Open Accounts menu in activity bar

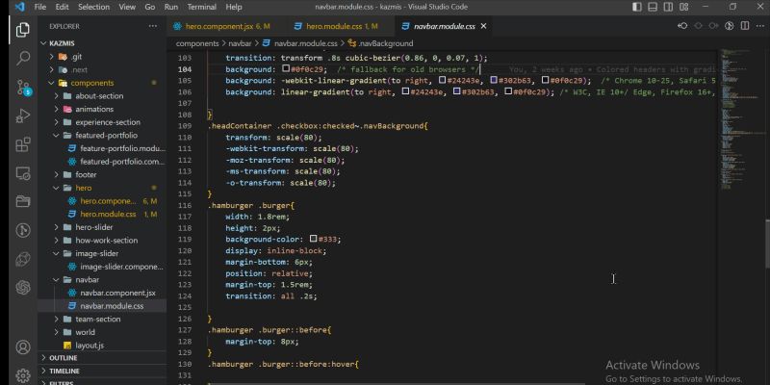coord(22,347)
